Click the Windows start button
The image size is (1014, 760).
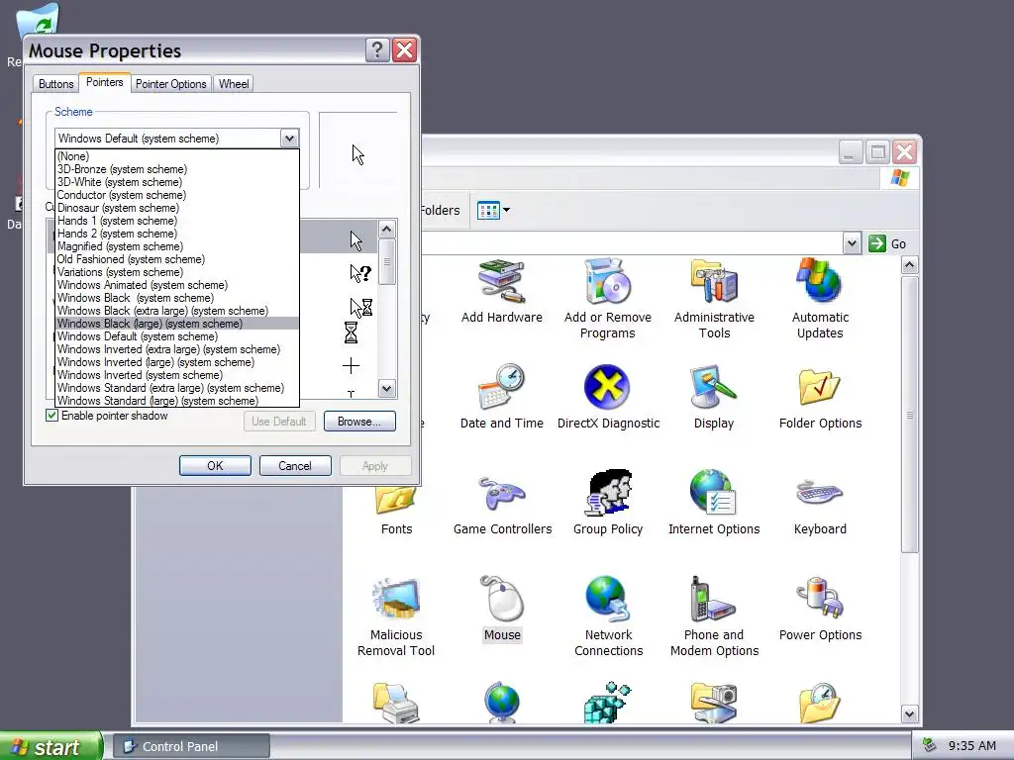pyautogui.click(x=51, y=746)
